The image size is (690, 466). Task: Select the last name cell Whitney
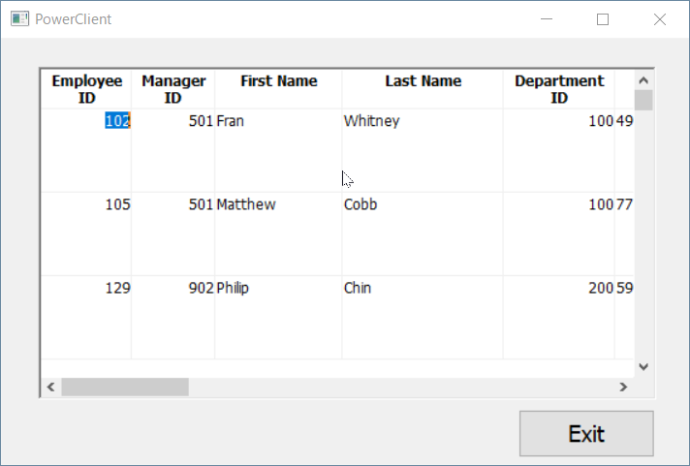[371, 121]
